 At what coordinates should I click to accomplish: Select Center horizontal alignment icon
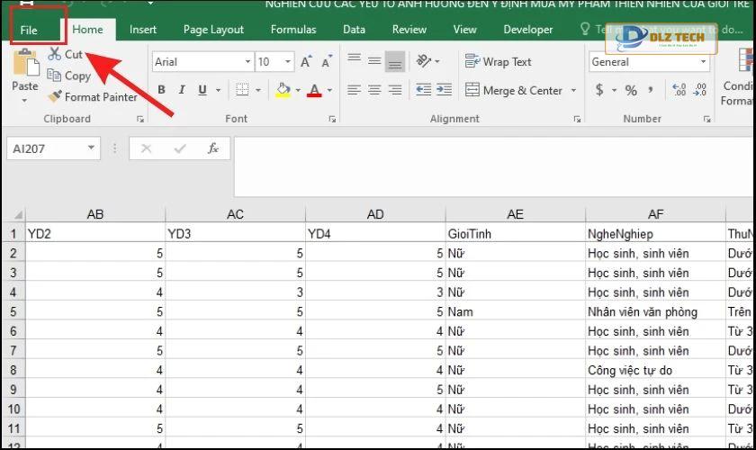[374, 90]
